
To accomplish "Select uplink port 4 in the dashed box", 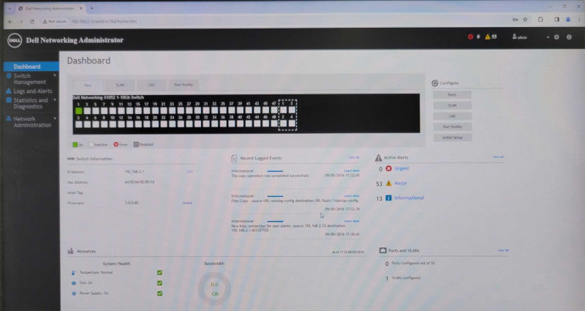I will [292, 123].
